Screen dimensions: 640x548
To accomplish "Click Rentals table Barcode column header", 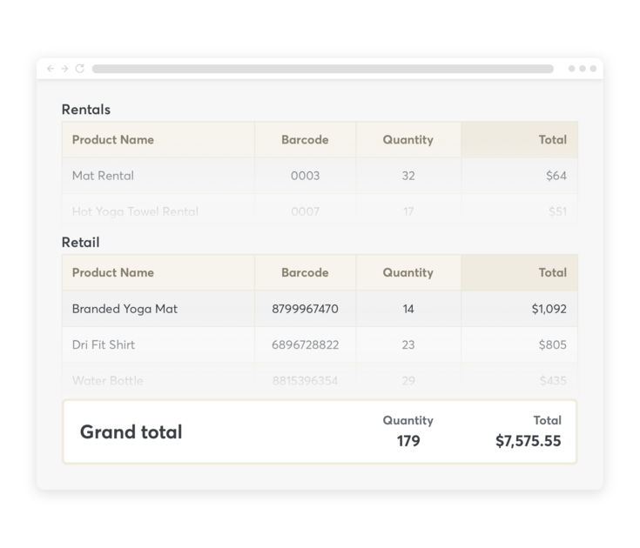I will [x=305, y=140].
